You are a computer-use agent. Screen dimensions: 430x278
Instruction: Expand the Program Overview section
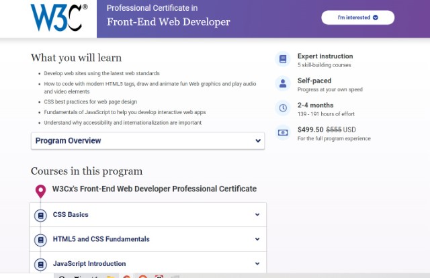coord(148,140)
